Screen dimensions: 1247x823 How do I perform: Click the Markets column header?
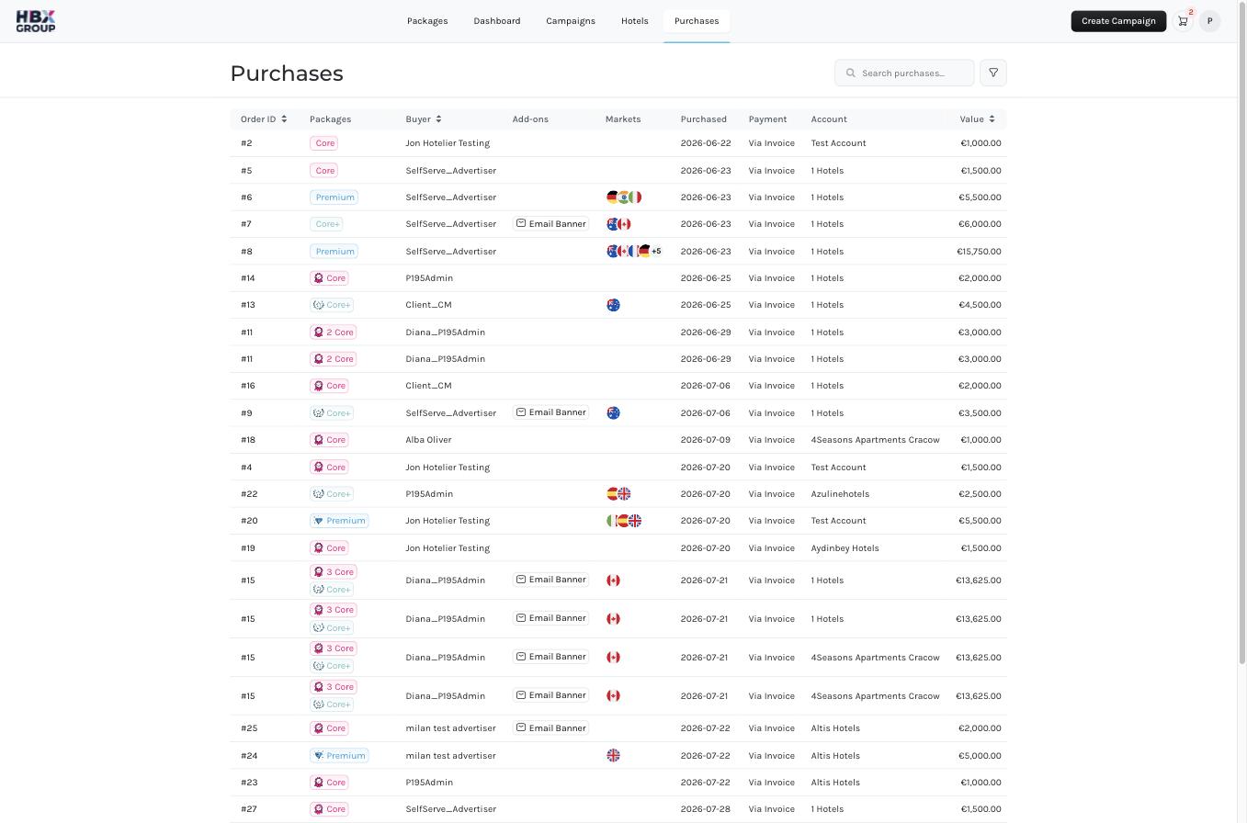tap(623, 119)
